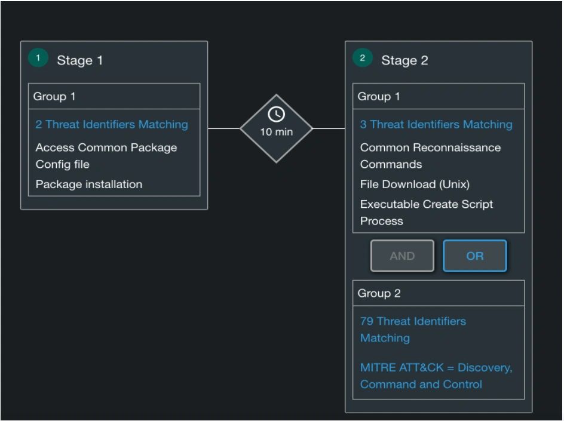Click the Stage 2 number badge

(x=363, y=59)
